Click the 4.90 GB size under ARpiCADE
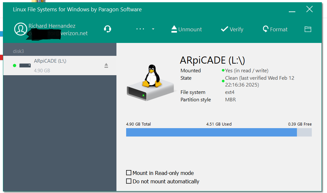327x193 pixels. pos(42,71)
